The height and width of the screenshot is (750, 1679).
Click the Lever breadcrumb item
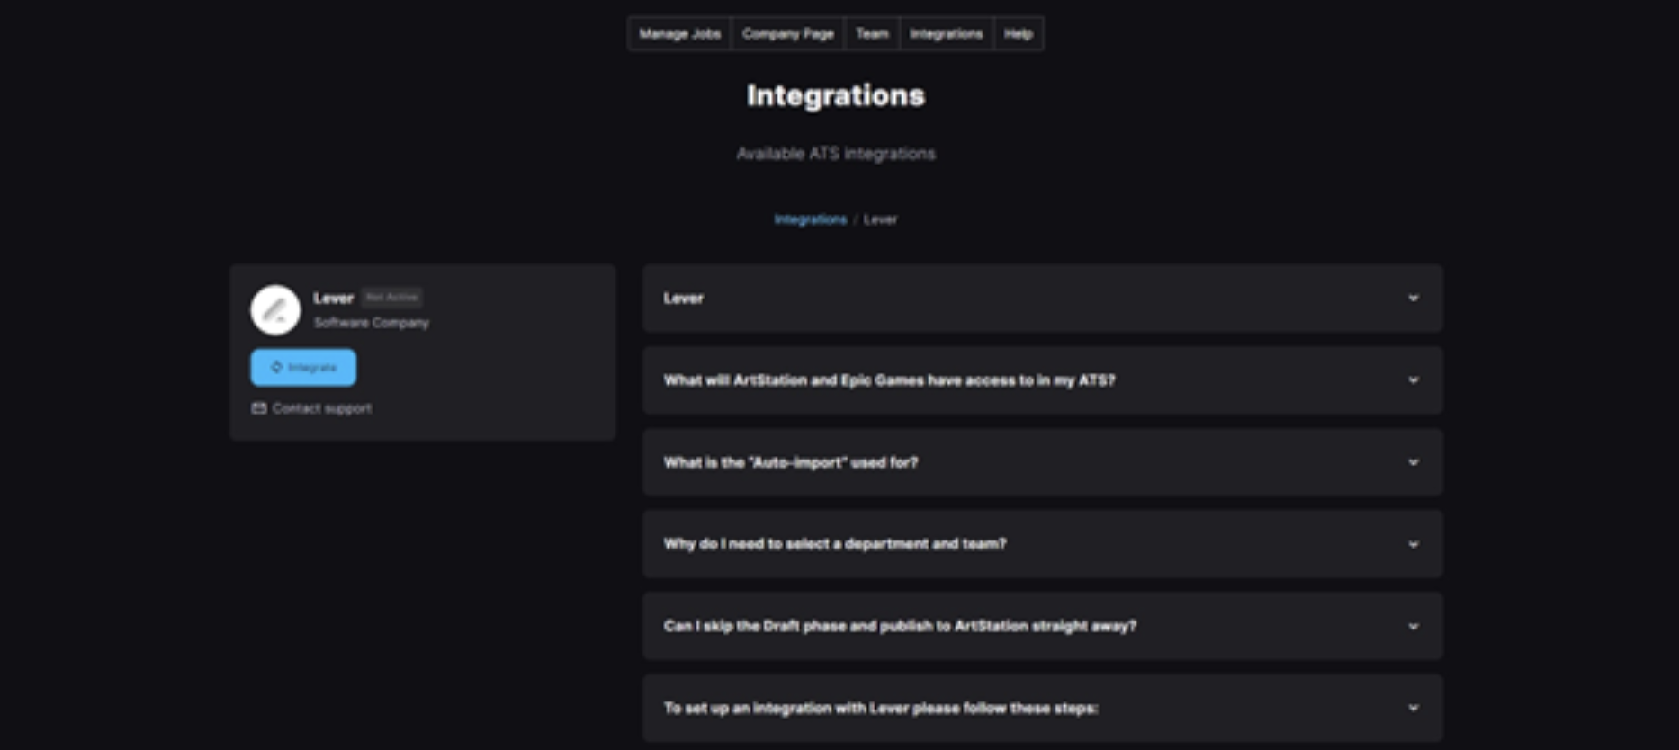pyautogui.click(x=880, y=219)
